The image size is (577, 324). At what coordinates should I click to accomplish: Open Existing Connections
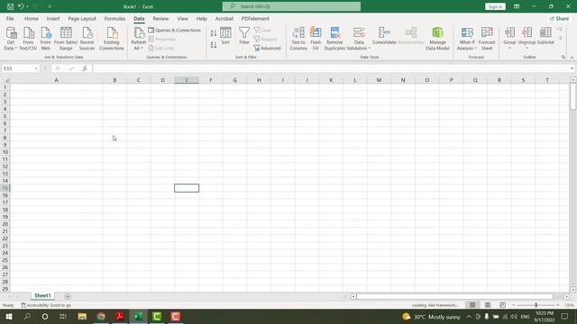(x=112, y=38)
